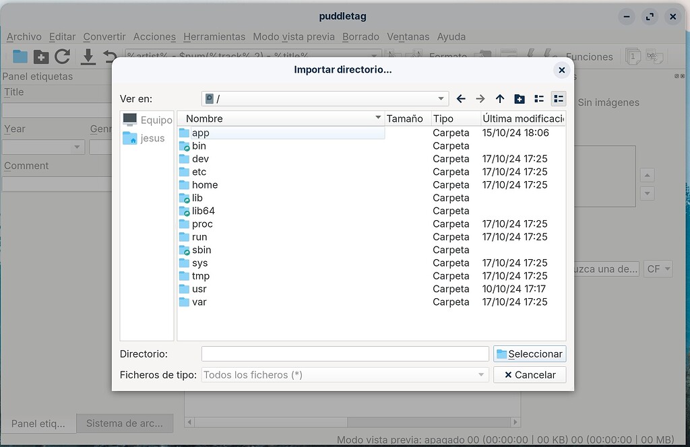Open the Herramientas menu
The image size is (690, 447).
pyautogui.click(x=214, y=37)
